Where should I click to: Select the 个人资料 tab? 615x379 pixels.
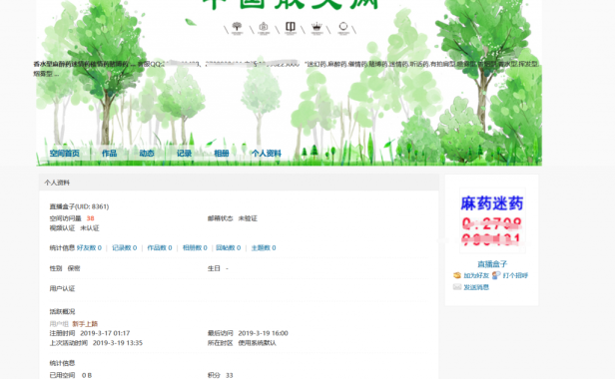point(267,154)
